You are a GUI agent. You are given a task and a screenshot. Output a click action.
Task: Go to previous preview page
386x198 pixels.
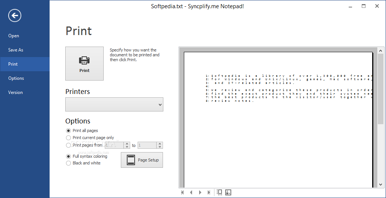click(x=191, y=192)
